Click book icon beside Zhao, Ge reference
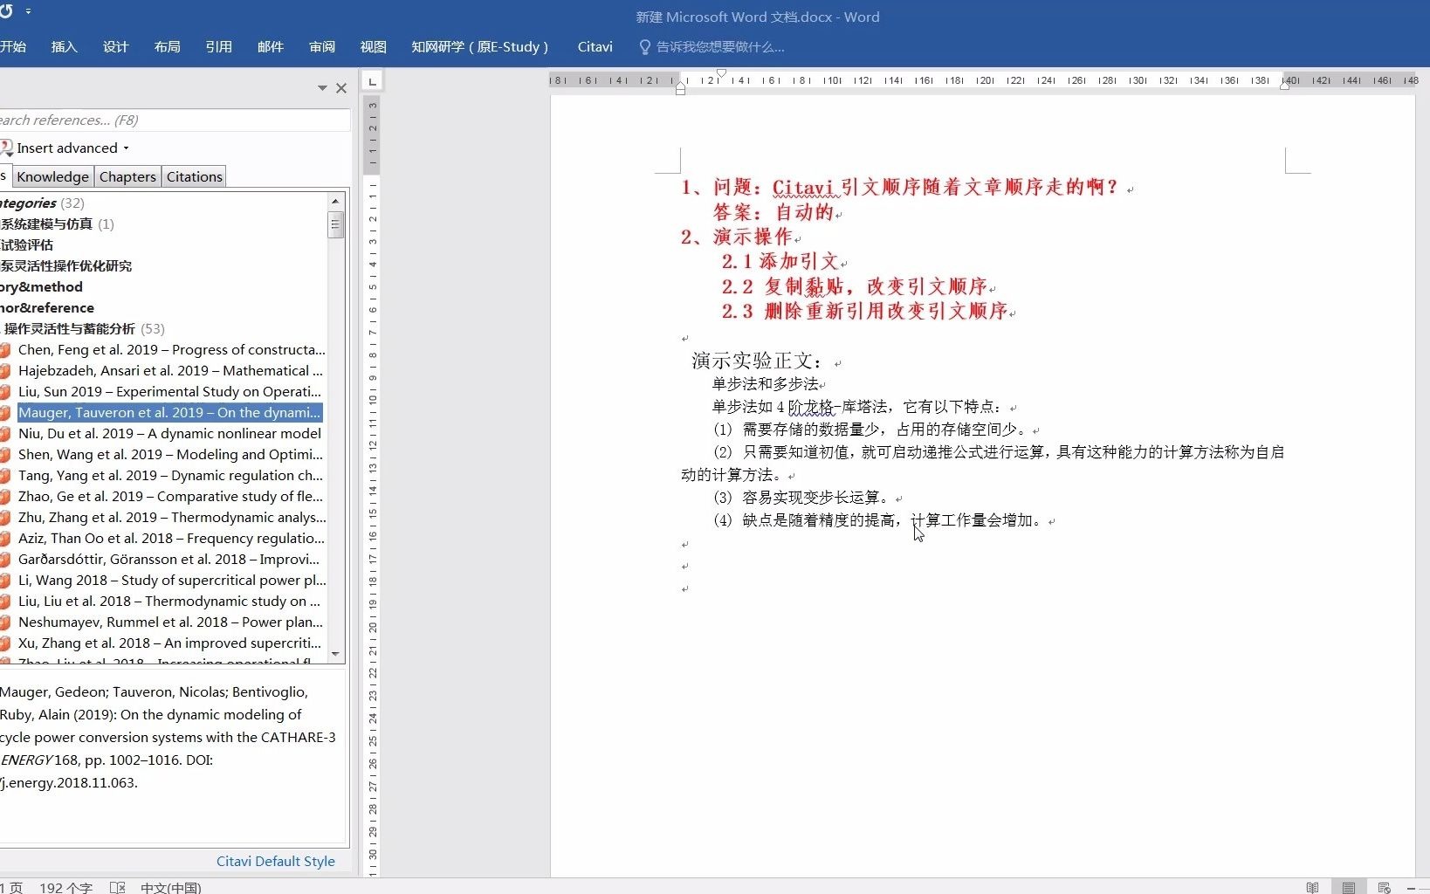The image size is (1430, 894). point(5,497)
